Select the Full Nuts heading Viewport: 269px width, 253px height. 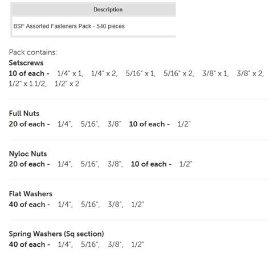pyautogui.click(x=24, y=113)
